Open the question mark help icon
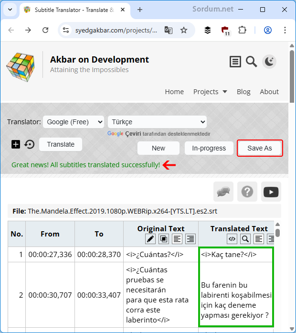This screenshot has height=333, width=296. pyautogui.click(x=247, y=192)
